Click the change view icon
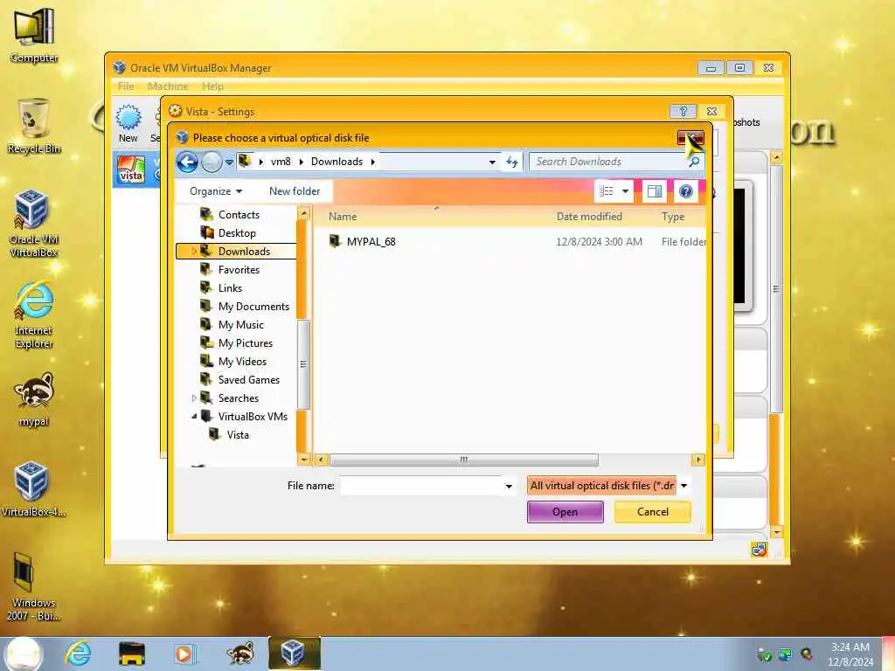 [607, 191]
